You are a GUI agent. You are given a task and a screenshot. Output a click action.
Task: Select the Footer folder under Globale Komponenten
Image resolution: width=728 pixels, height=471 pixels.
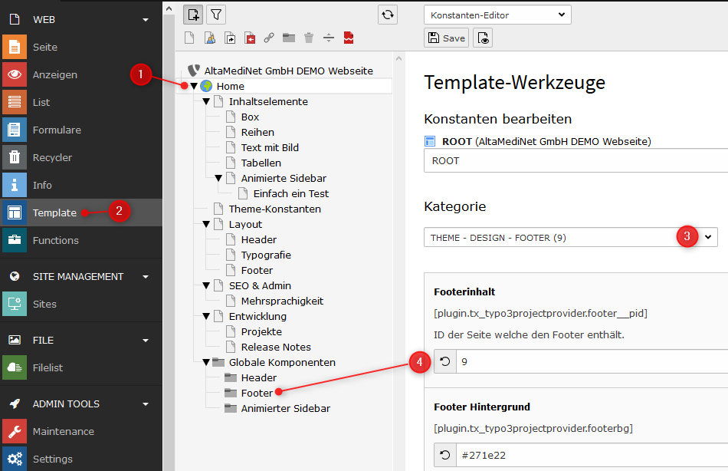coord(257,393)
